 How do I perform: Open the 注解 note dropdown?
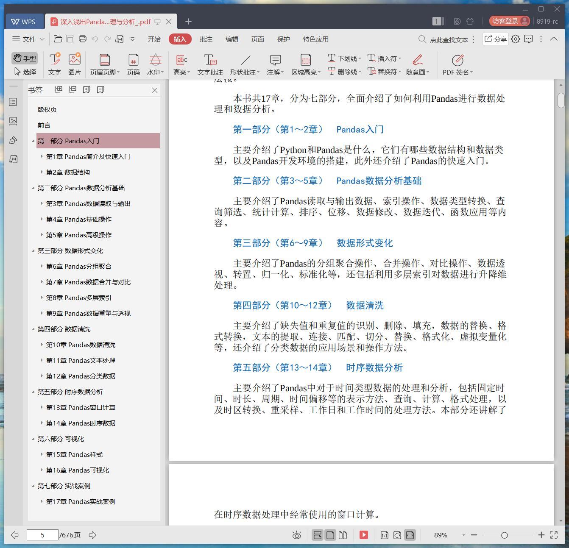275,64
